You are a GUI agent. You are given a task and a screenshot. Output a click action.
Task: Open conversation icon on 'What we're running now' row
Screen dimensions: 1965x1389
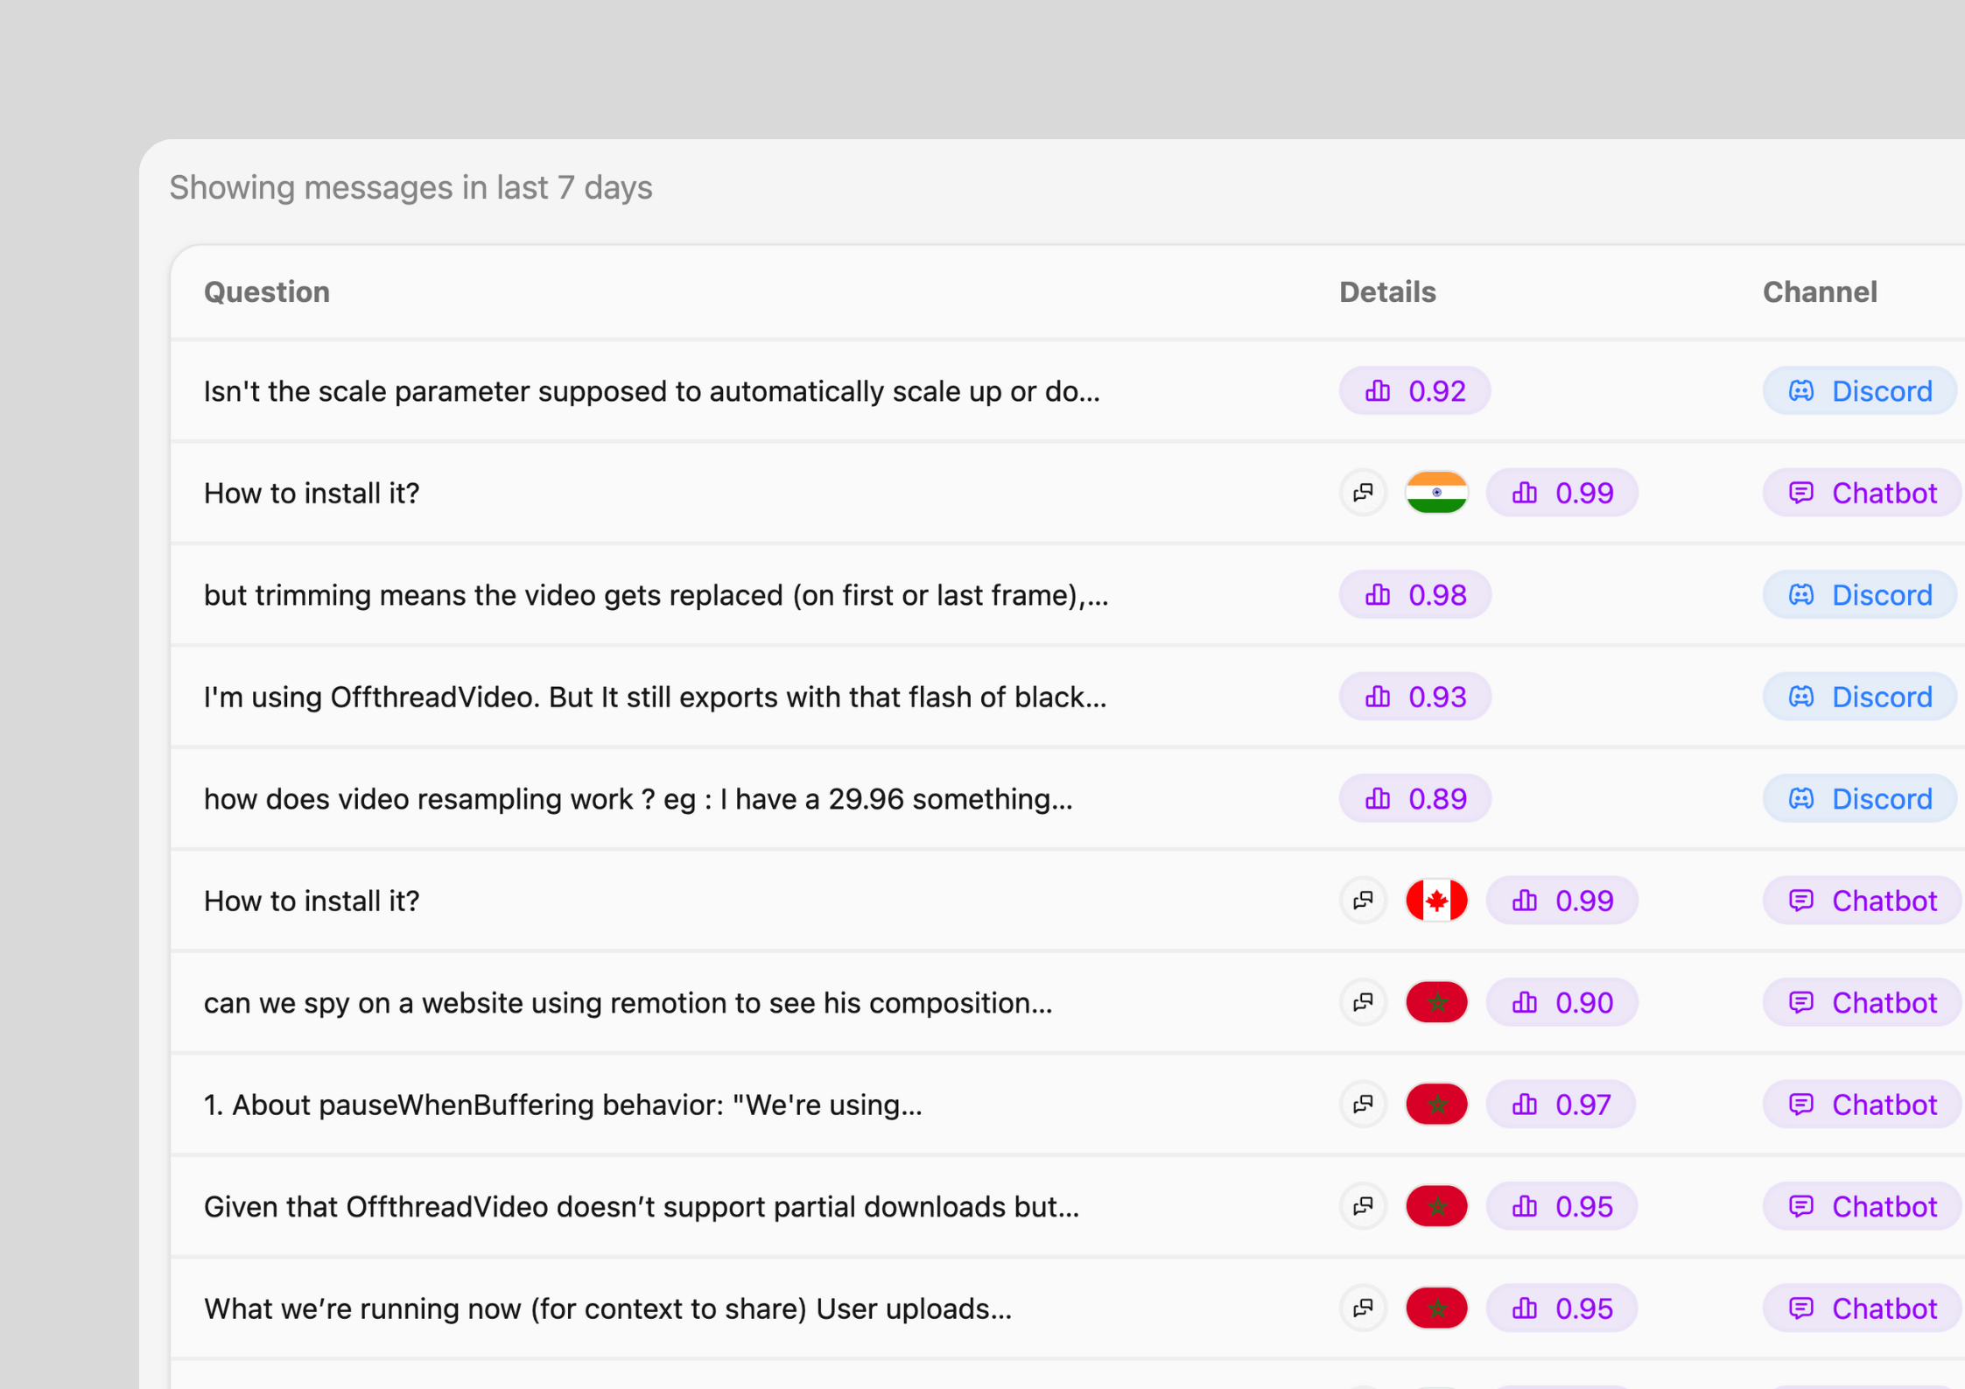pyautogui.click(x=1363, y=1308)
